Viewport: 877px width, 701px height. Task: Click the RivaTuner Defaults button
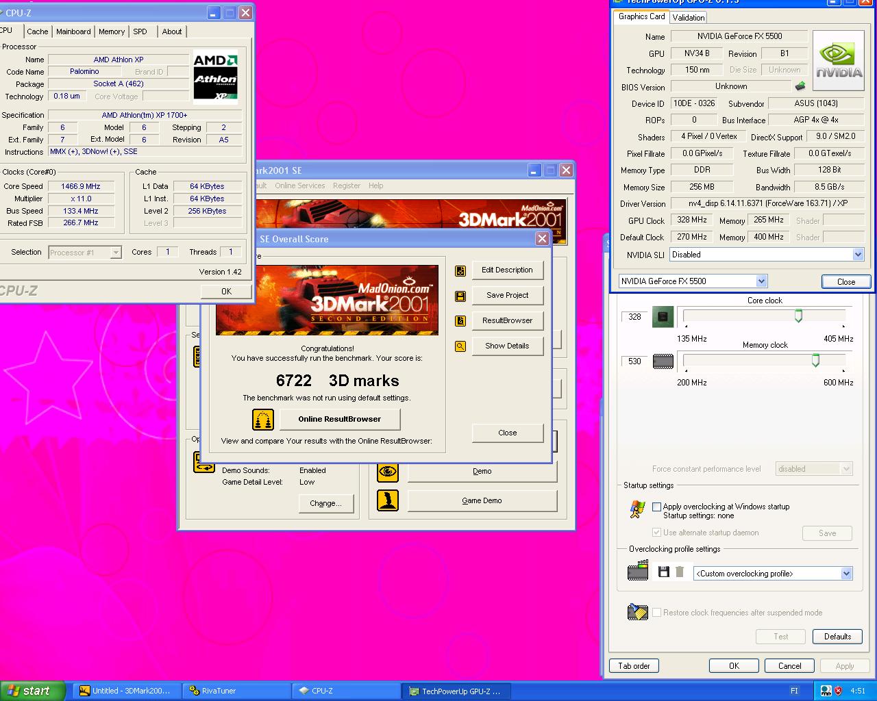837,637
